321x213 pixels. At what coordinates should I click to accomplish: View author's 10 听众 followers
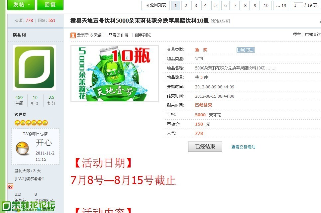click(35, 100)
